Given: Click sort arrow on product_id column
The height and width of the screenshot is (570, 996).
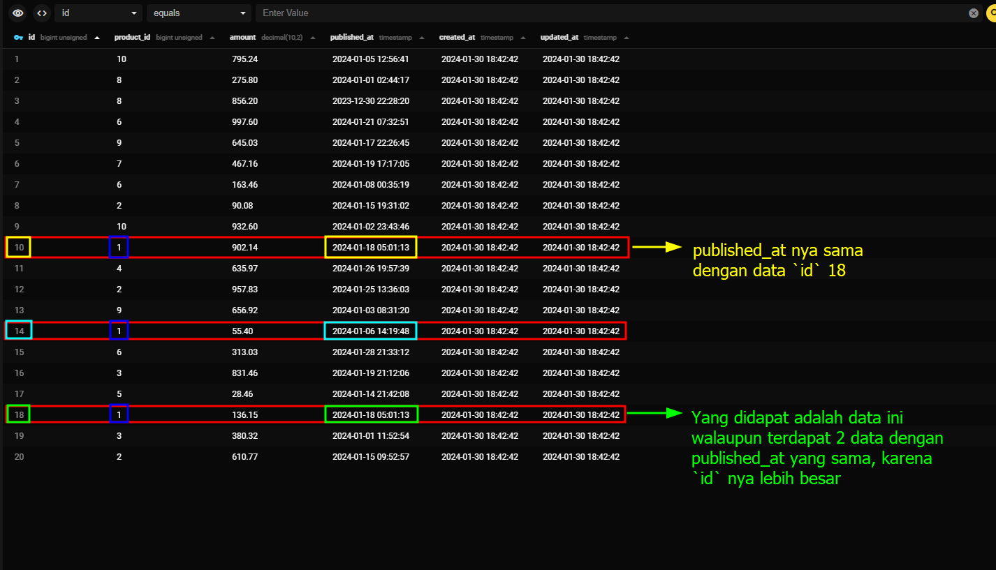Looking at the screenshot, I should [x=212, y=38].
